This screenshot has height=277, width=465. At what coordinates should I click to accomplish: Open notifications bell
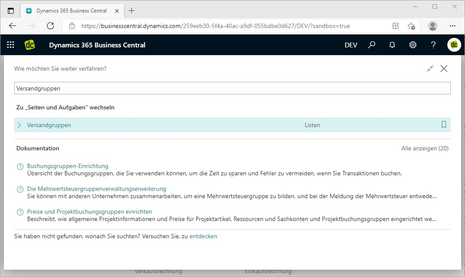point(392,45)
